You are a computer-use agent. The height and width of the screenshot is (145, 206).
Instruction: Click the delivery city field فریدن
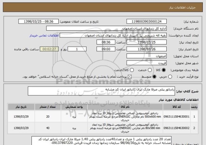pyautogui.click(x=147, y=63)
